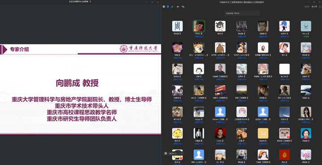Image resolution: width=322 pixels, height=165 pixels.
Task: Click the 'say something' chat input field
Action: 174,153
